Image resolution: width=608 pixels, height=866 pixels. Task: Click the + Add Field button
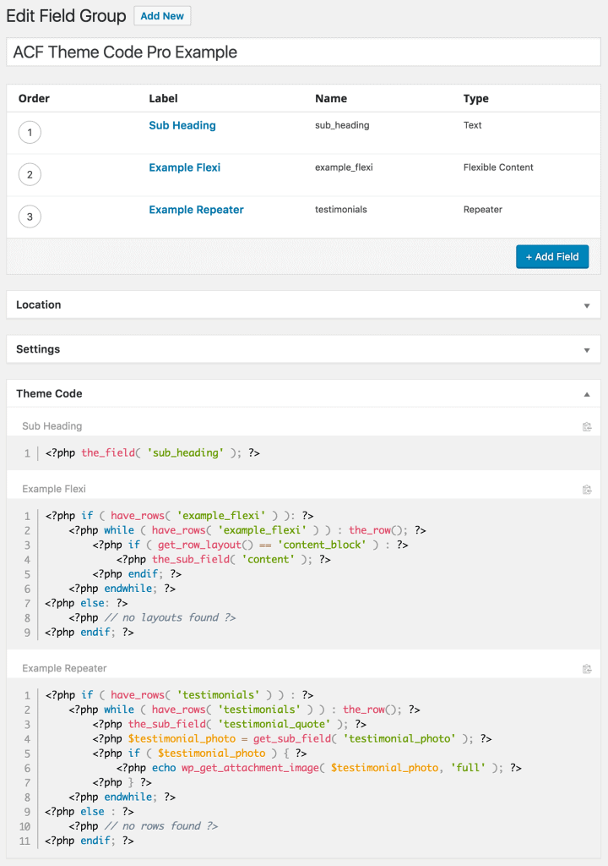tap(552, 256)
